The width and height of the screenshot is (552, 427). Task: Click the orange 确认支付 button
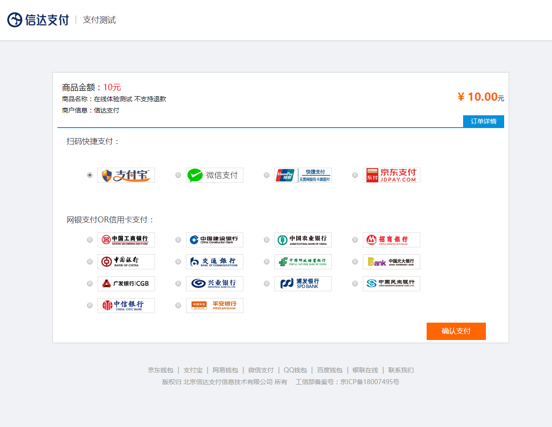pyautogui.click(x=456, y=331)
